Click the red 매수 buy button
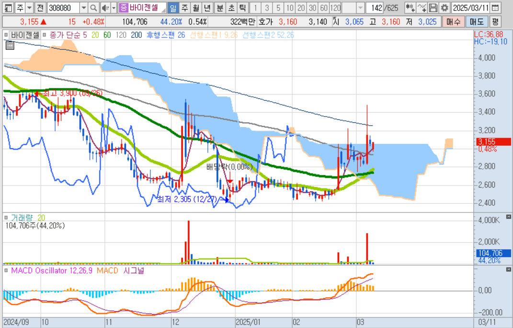Image resolution: width=513 pixels, height=328 pixels. 453,22
